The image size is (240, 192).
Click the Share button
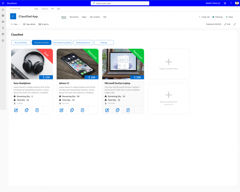click(x=229, y=17)
